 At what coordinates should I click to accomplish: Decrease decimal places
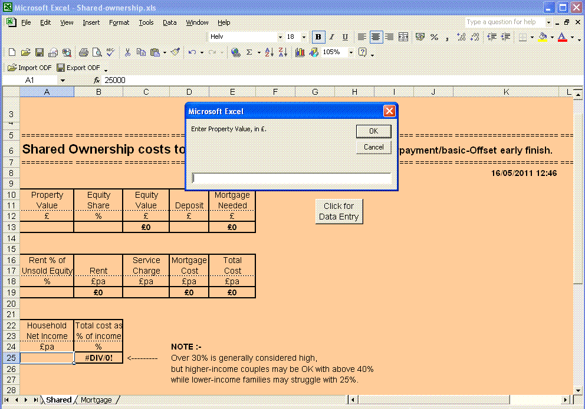(475, 37)
